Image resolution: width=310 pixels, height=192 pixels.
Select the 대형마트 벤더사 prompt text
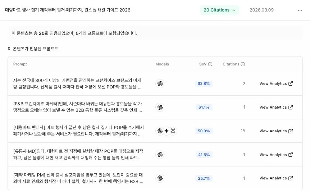[78, 131]
